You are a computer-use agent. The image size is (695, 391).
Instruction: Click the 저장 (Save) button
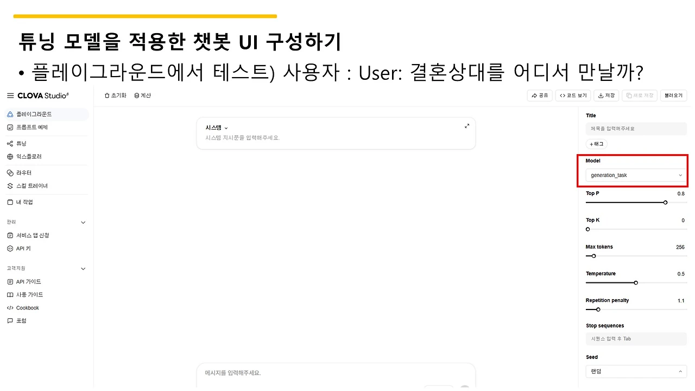pyautogui.click(x=606, y=95)
